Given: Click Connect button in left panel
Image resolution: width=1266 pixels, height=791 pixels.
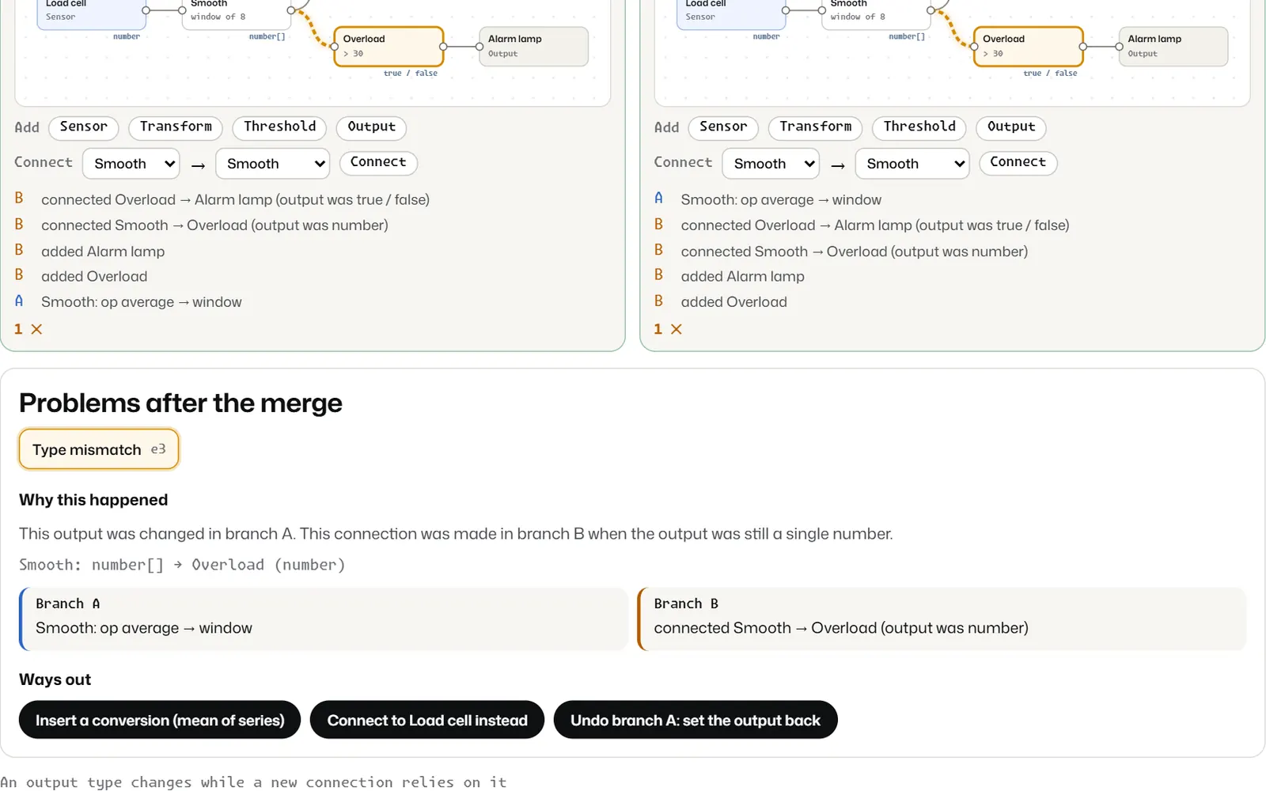Looking at the screenshot, I should click(378, 163).
